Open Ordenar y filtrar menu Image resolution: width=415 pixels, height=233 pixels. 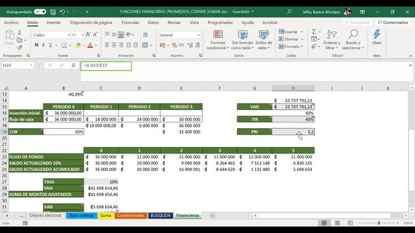(x=331, y=40)
